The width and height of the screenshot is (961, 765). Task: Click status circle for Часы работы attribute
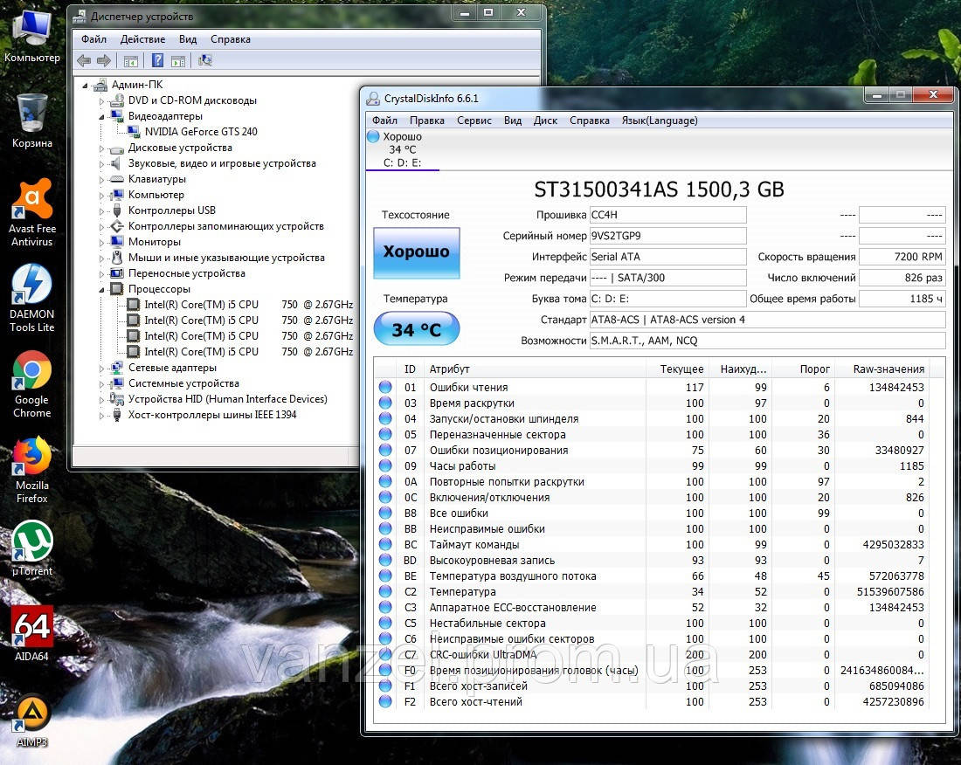click(385, 465)
